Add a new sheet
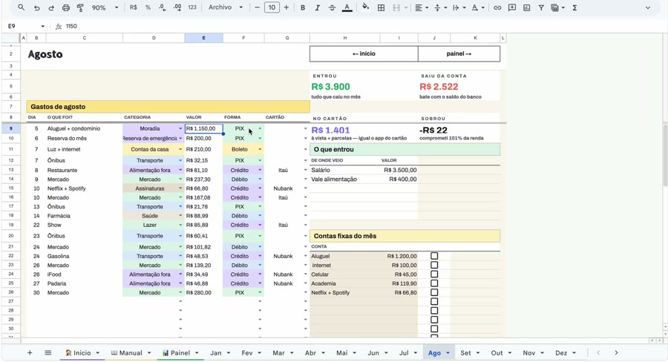 30,352
